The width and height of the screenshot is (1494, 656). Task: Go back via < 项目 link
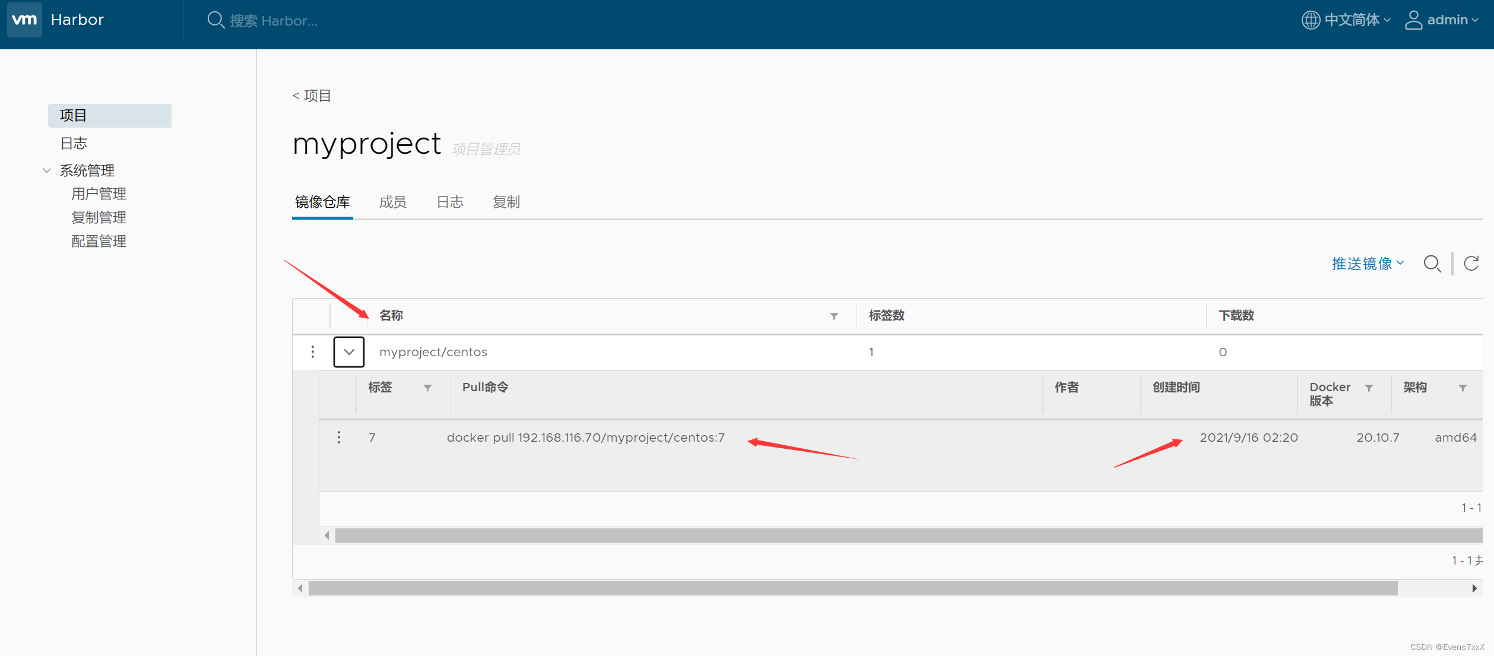[x=312, y=96]
